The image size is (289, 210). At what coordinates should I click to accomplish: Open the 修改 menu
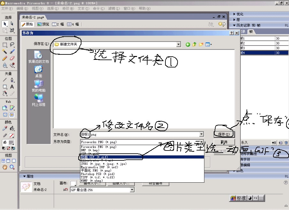point(68,9)
